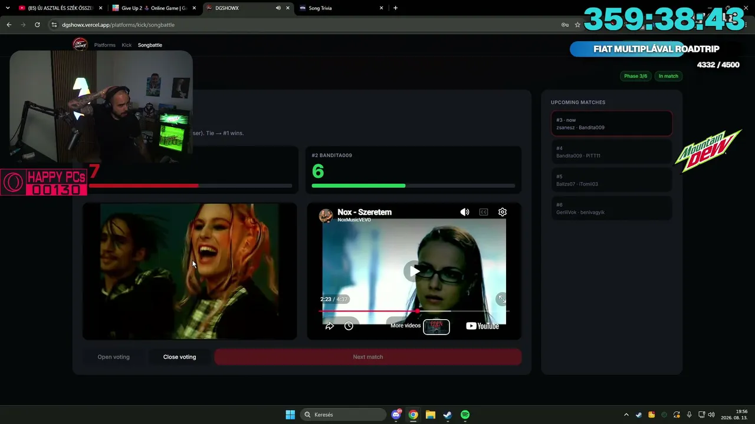Viewport: 755px width, 424px height.
Task: Close the DGSHOWX tab
Action: click(288, 8)
